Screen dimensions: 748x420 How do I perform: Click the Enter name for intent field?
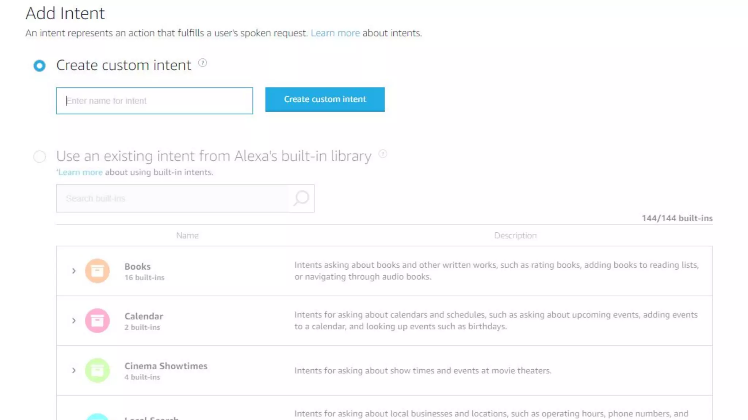(154, 101)
